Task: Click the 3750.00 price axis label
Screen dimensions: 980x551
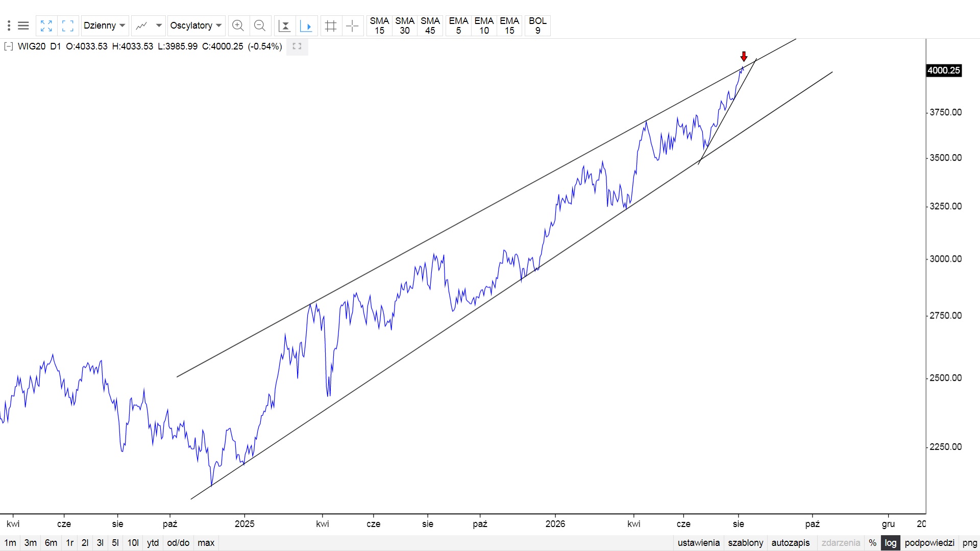Action: pos(946,112)
